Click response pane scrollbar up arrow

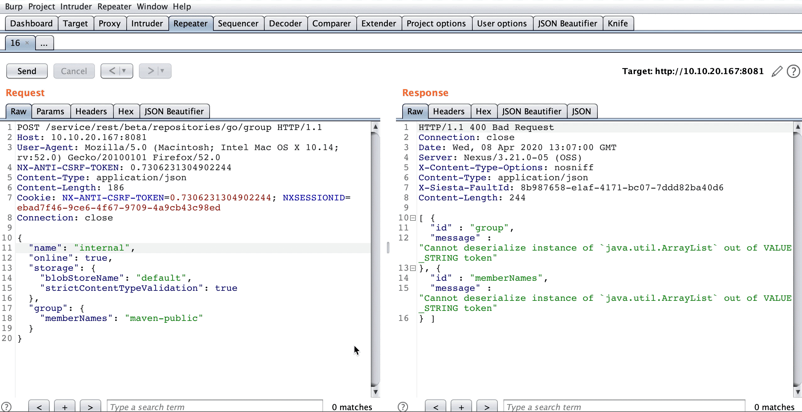pos(798,127)
